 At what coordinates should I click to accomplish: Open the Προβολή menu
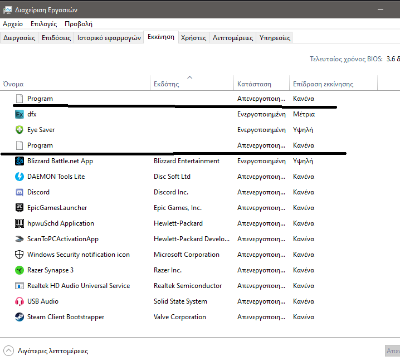[79, 24]
